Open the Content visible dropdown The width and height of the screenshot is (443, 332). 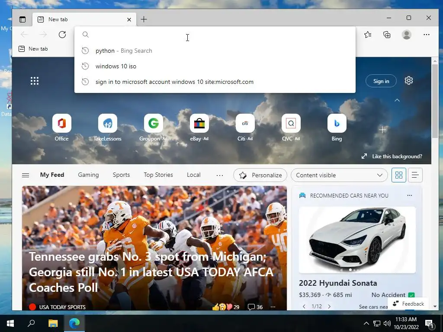[x=339, y=175]
